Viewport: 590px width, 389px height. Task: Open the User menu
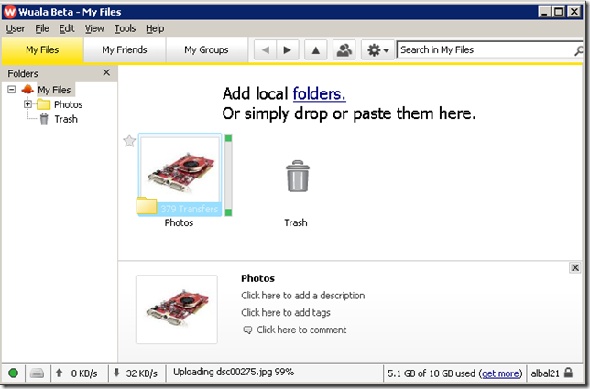tap(16, 28)
